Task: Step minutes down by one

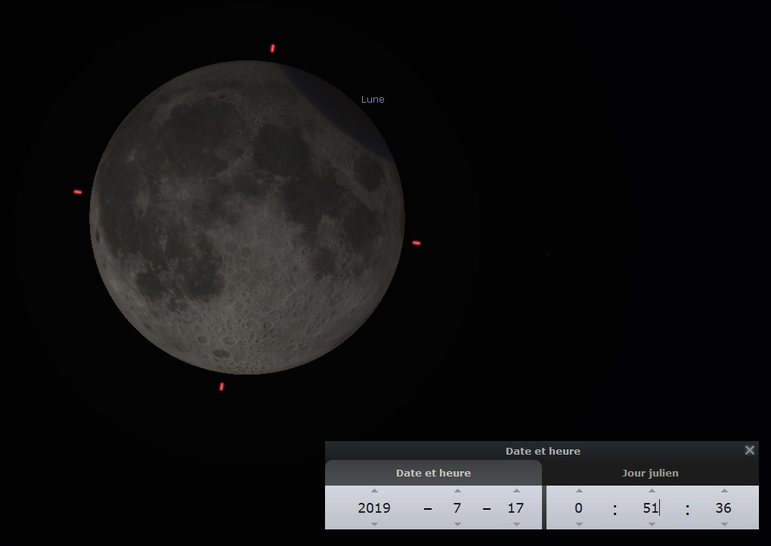Action: pos(652,524)
